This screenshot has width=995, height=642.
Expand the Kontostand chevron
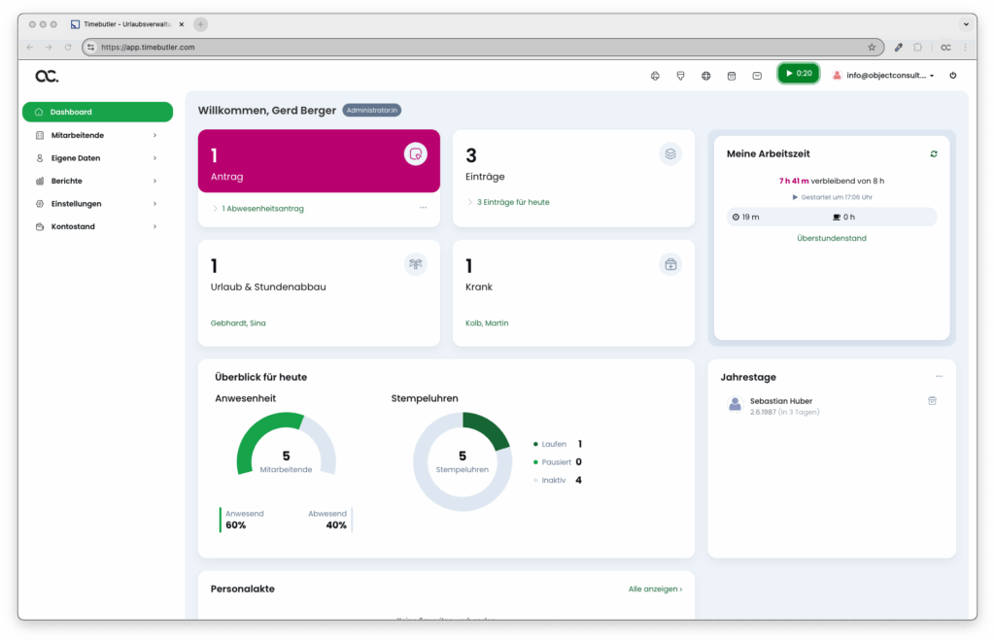tap(154, 226)
